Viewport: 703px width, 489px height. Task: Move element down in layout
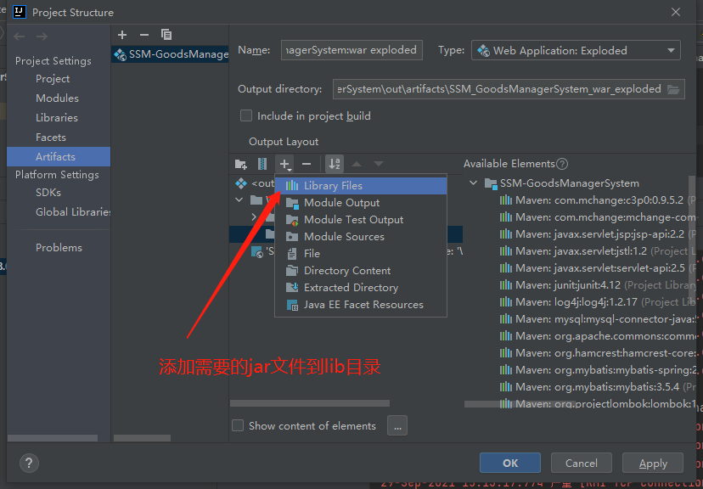pos(379,164)
